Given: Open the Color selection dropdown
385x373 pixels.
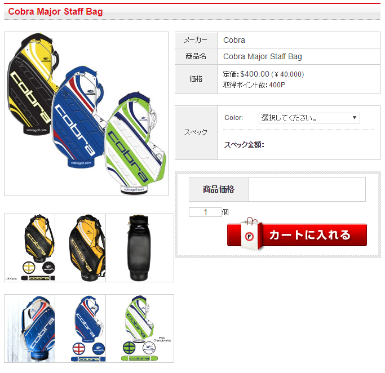Looking at the screenshot, I should pyautogui.click(x=309, y=118).
